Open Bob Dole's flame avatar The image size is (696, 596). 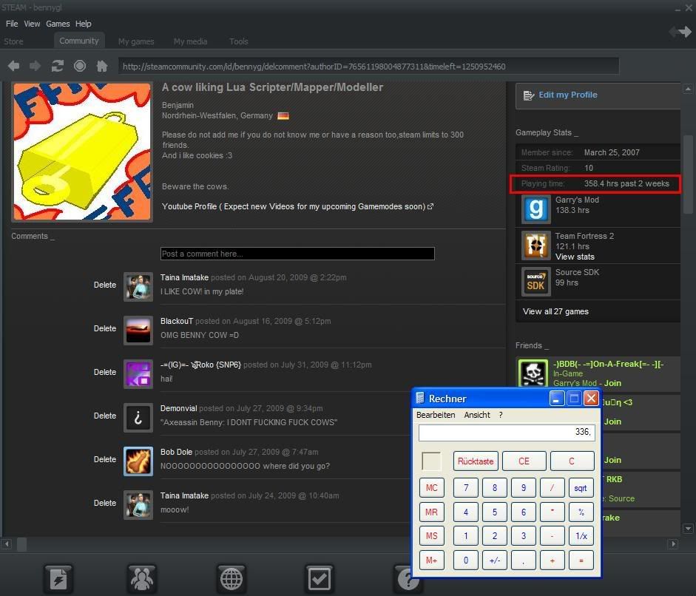click(138, 461)
